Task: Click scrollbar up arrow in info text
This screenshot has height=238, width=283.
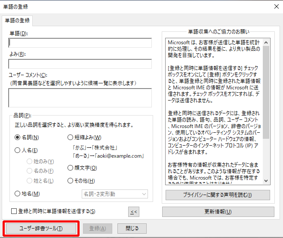Action: (x=266, y=43)
